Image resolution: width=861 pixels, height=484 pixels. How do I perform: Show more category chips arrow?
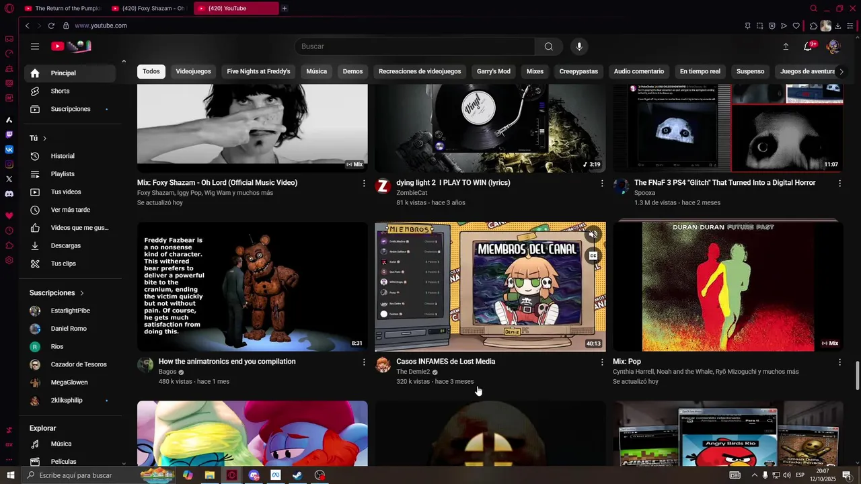point(841,71)
